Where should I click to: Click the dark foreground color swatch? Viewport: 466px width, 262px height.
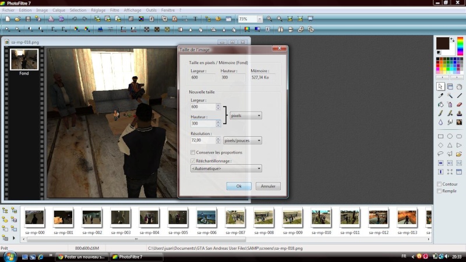coord(443,43)
